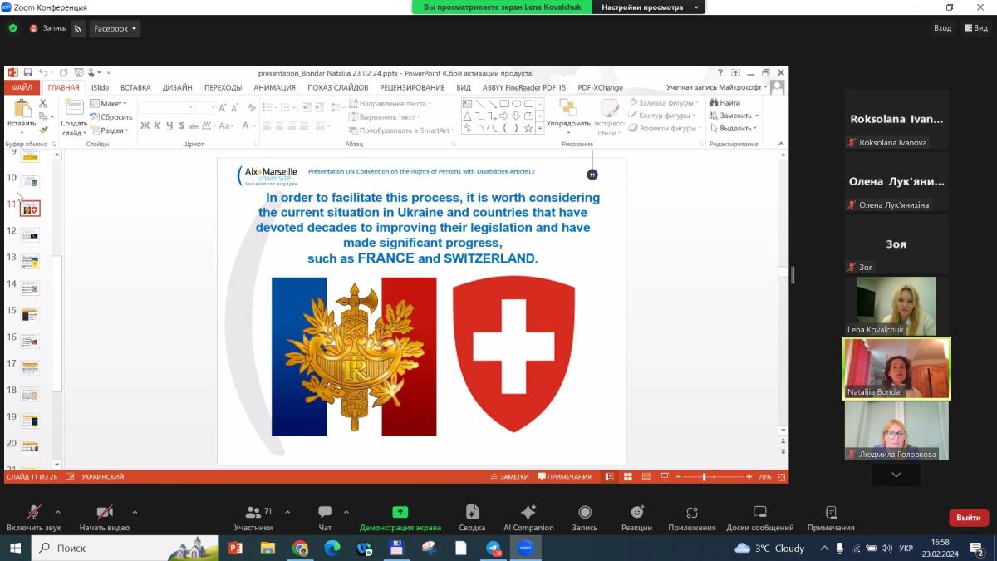Image resolution: width=997 pixels, height=561 pixels.
Task: Leave the meeting with Выйти button
Action: pyautogui.click(x=968, y=518)
